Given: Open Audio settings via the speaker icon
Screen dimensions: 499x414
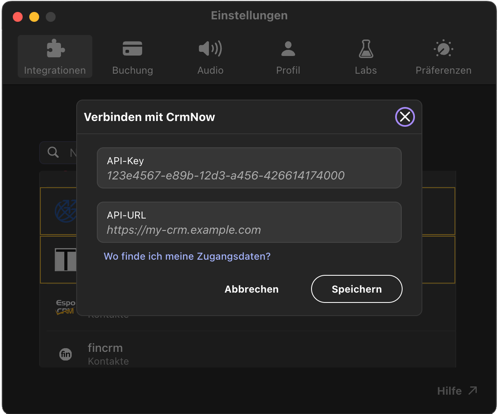Looking at the screenshot, I should [x=210, y=48].
